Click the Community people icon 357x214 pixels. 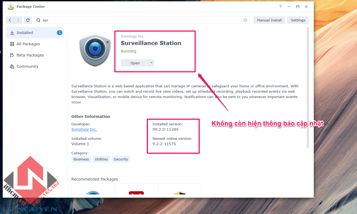pos(12,66)
